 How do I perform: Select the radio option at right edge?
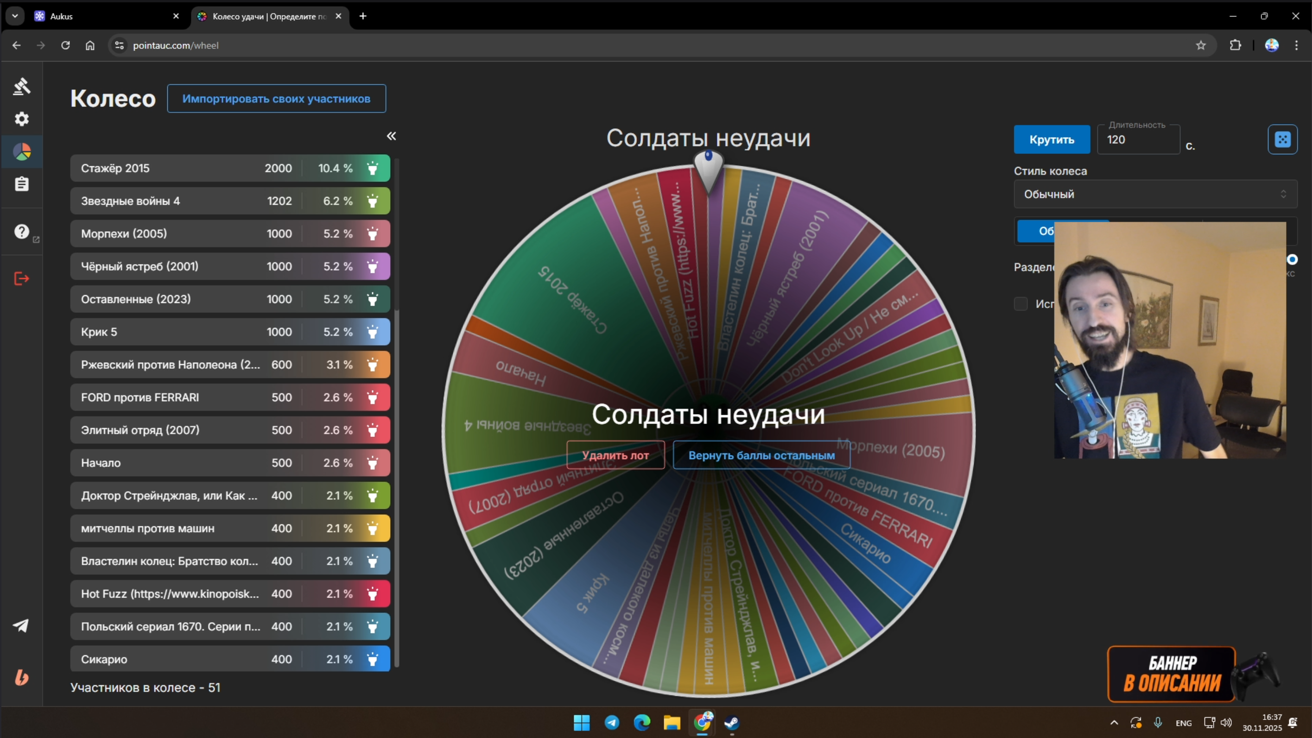1292,260
